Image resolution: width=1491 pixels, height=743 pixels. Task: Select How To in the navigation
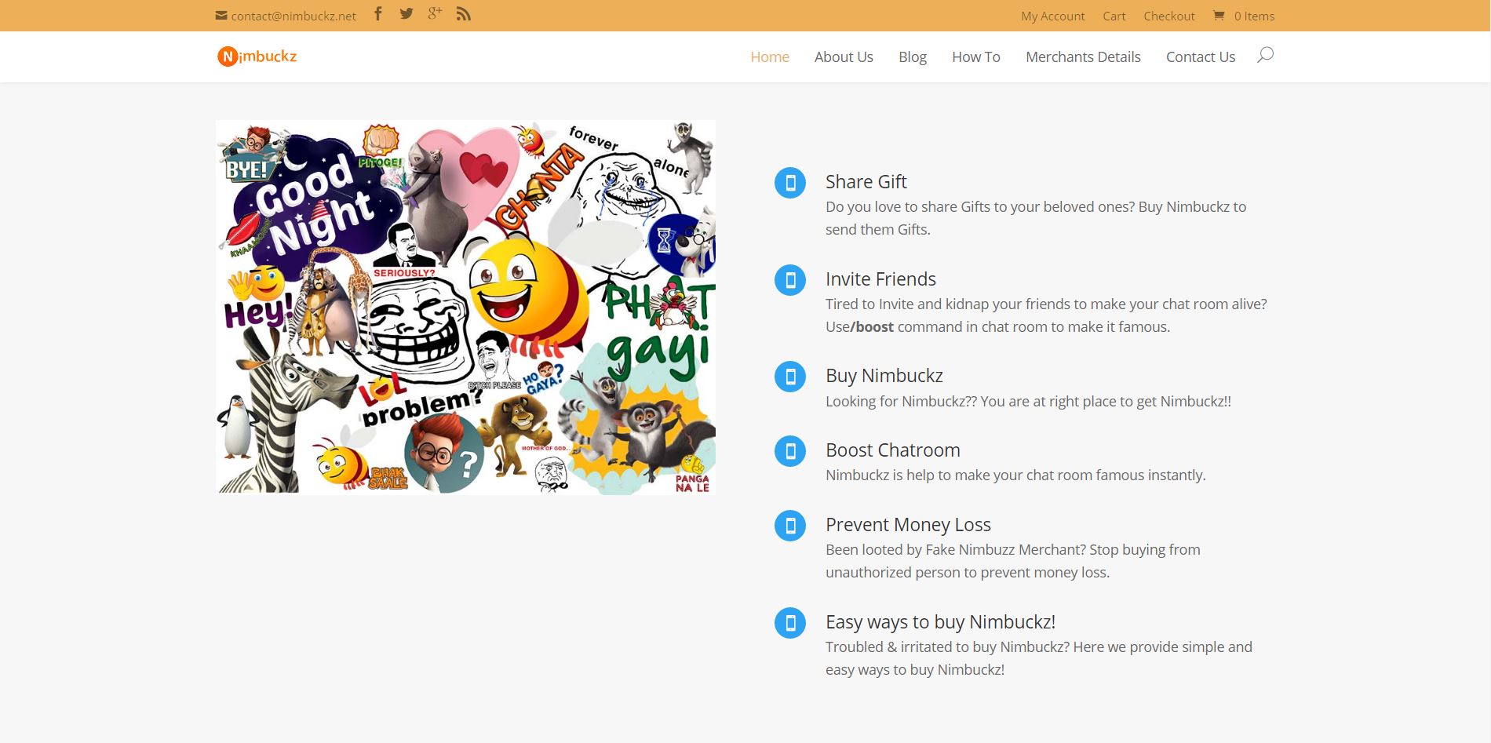click(x=976, y=56)
